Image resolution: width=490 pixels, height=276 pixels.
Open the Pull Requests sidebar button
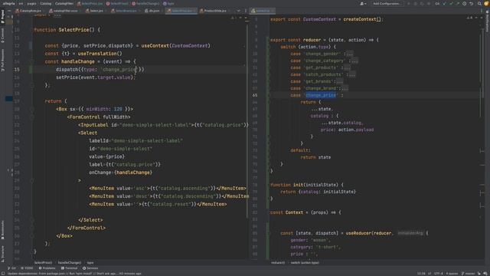pyautogui.click(x=3, y=60)
